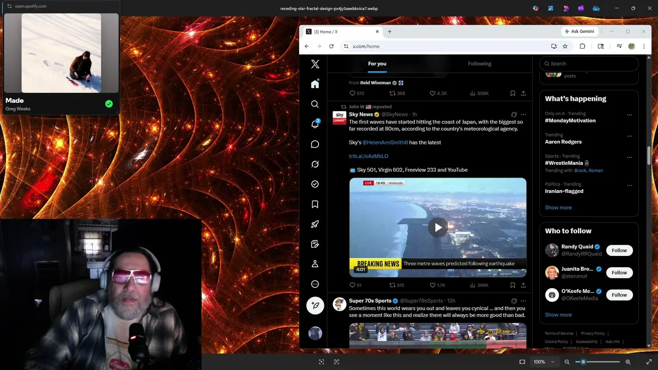Play the Sky News Hokkaido video

438,228
